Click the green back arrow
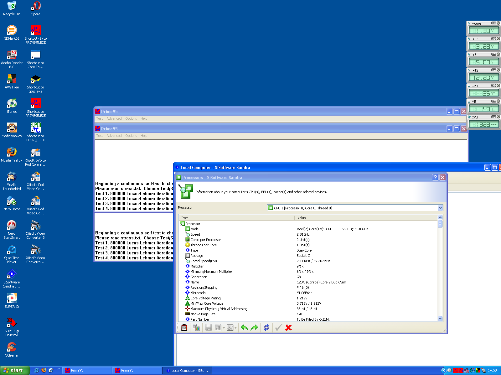The height and width of the screenshot is (375, 501). tap(245, 327)
